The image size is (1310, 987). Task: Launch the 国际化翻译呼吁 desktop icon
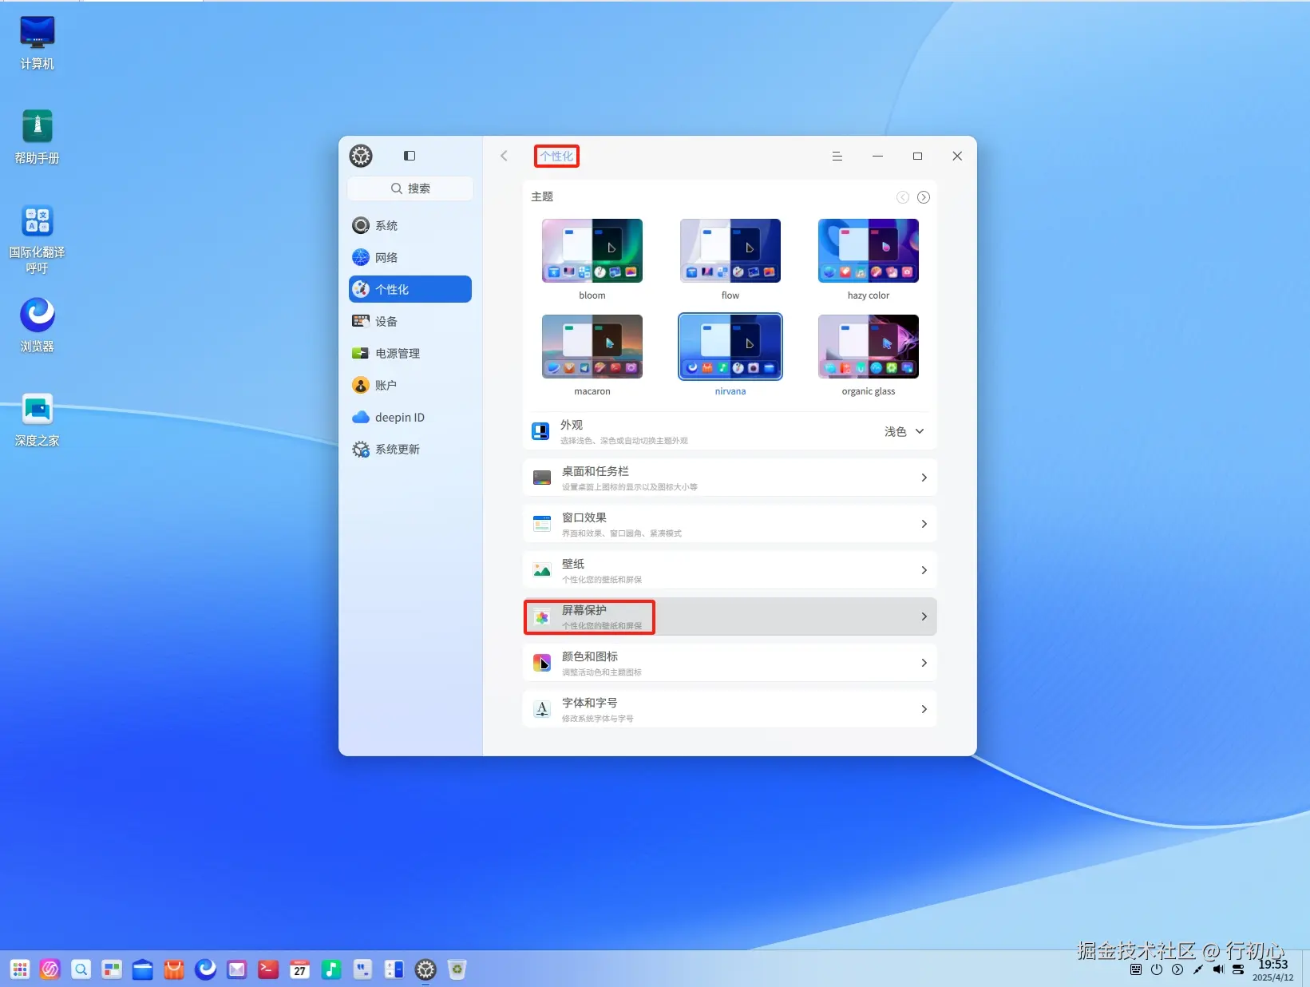pos(37,240)
